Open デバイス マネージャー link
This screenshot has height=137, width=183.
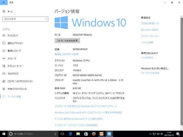[x=150, y=36]
